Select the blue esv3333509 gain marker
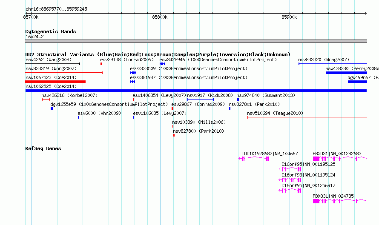 tap(133, 73)
